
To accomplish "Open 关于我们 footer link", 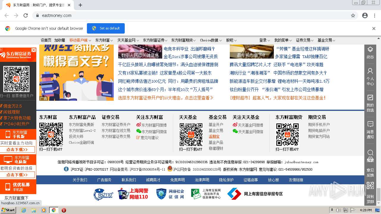I will [80, 180].
